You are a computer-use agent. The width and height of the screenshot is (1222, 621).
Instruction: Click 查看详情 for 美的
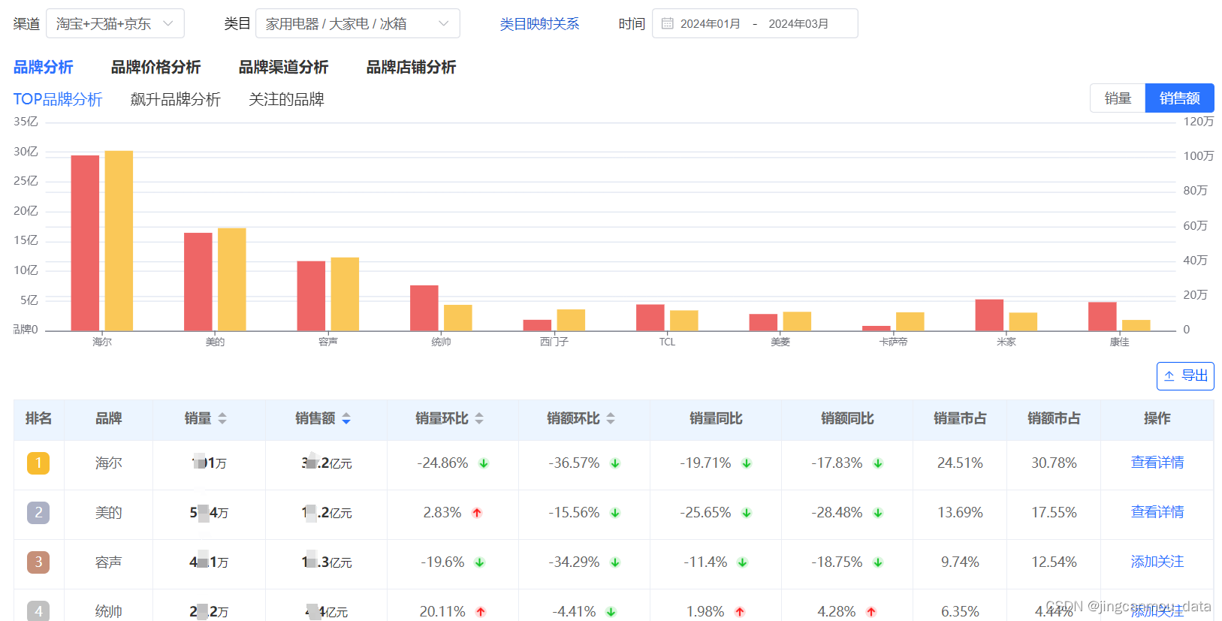click(1157, 512)
